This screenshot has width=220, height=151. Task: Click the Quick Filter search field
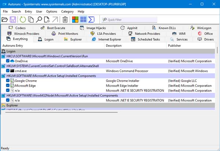(x=129, y=20)
